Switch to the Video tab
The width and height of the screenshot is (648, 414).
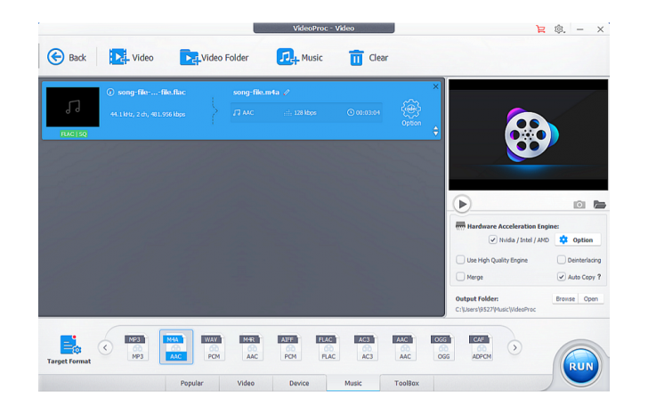(246, 383)
